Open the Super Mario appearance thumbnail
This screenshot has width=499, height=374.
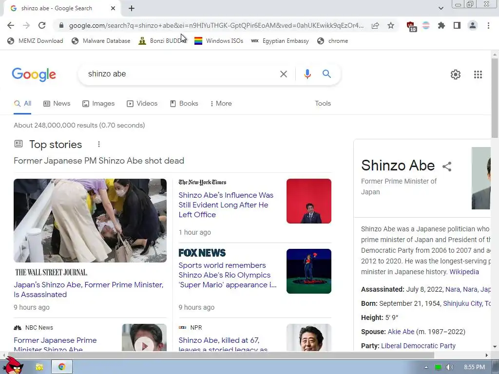click(x=308, y=271)
